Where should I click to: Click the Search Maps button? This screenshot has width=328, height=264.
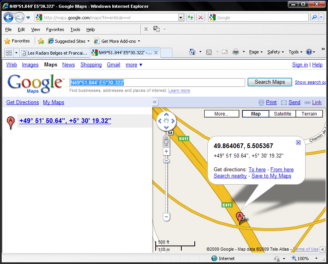(270, 82)
